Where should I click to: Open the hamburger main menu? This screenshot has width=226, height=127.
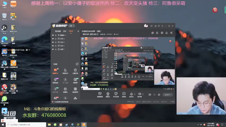click(x=162, y=26)
